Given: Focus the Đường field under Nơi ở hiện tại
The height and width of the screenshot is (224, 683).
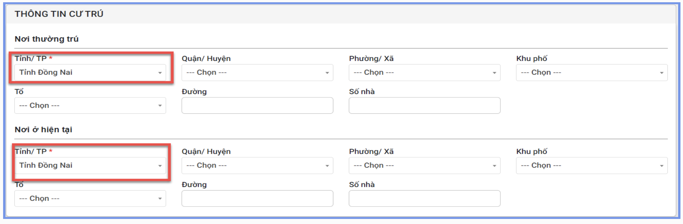Looking at the screenshot, I should tap(257, 198).
